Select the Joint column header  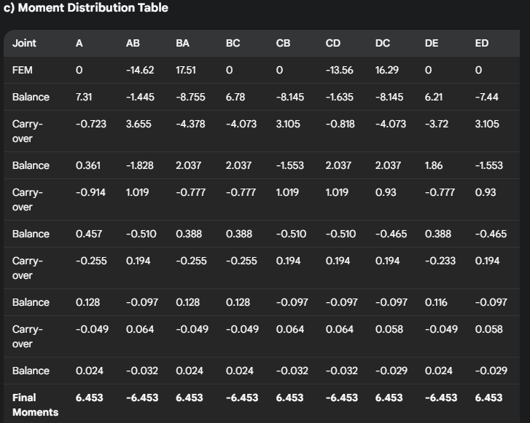[x=24, y=43]
